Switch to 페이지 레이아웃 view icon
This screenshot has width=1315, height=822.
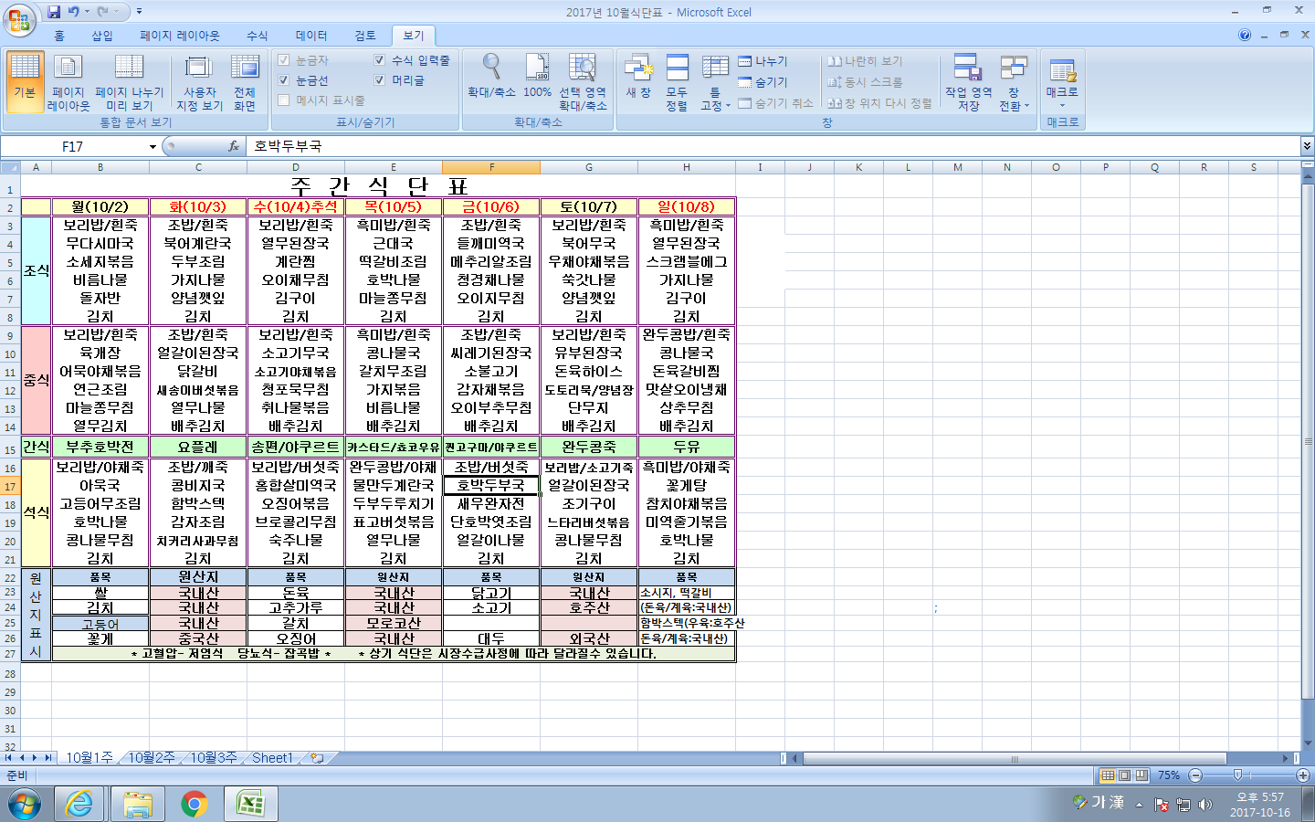[68, 80]
